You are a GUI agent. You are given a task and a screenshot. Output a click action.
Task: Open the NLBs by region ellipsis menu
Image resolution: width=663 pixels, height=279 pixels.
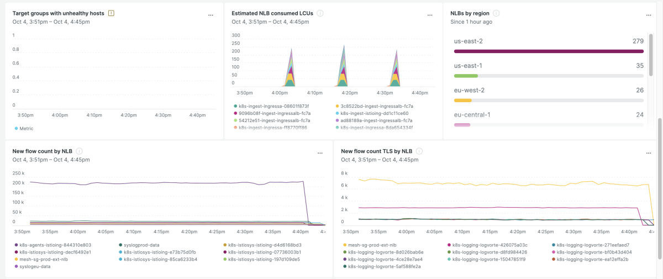pos(641,15)
